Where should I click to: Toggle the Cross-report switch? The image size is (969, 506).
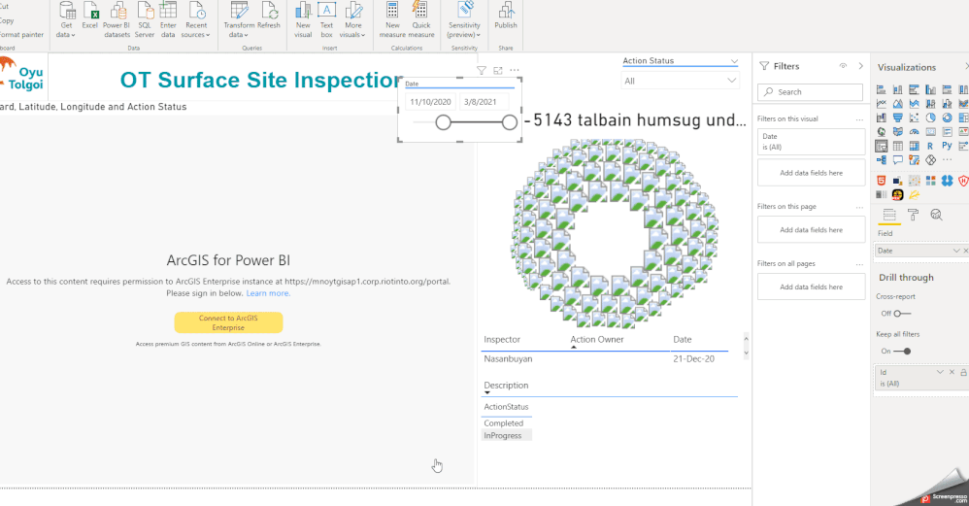coord(902,314)
